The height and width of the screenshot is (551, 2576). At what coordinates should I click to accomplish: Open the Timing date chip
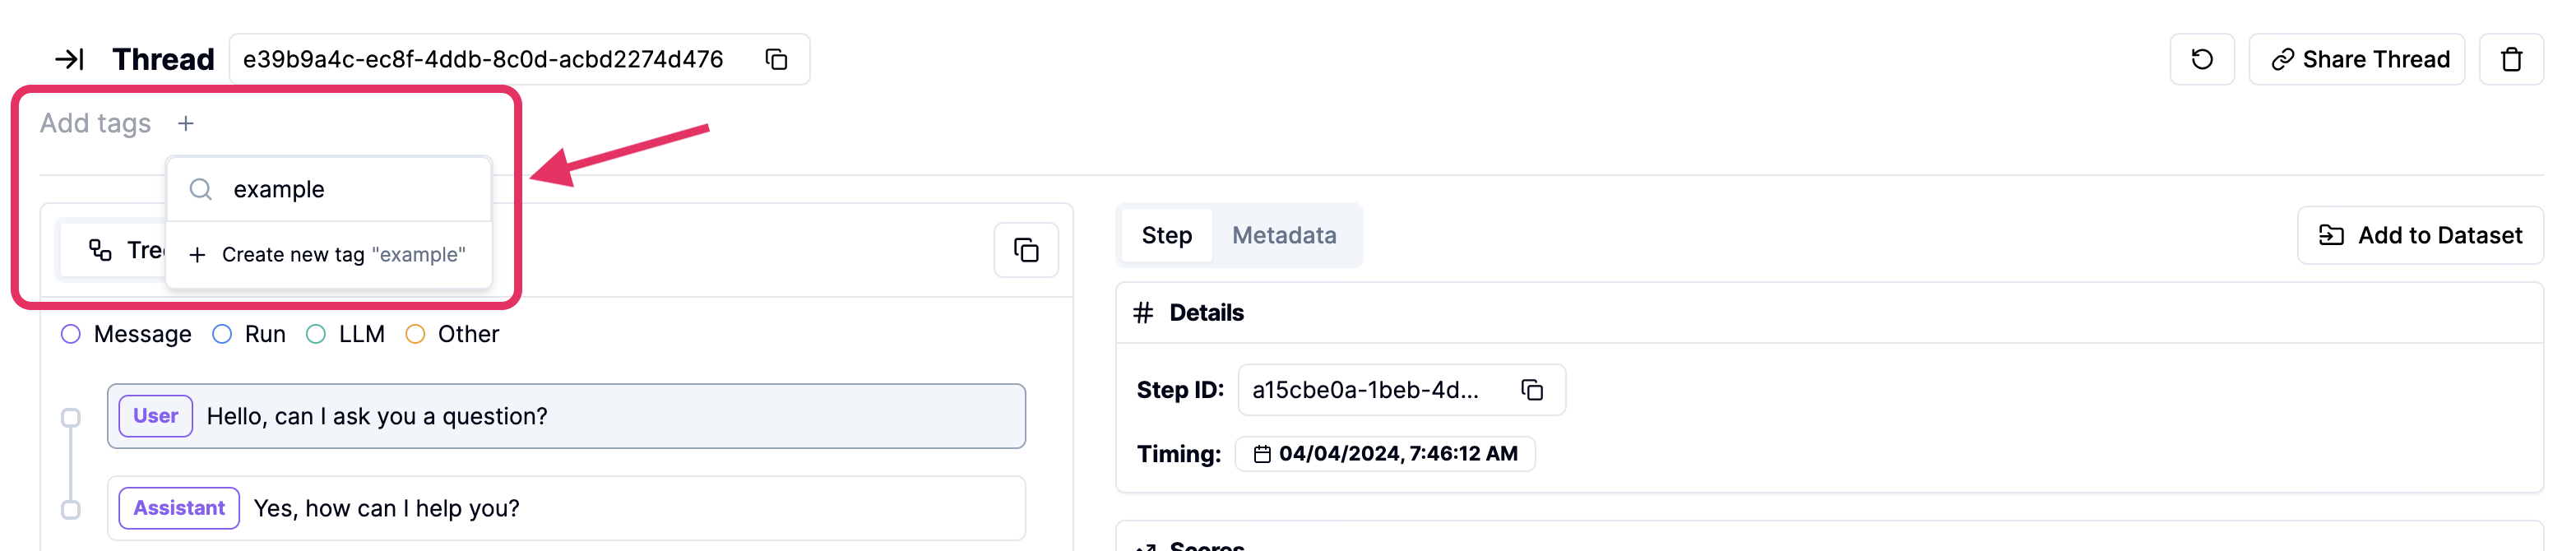coord(1385,453)
